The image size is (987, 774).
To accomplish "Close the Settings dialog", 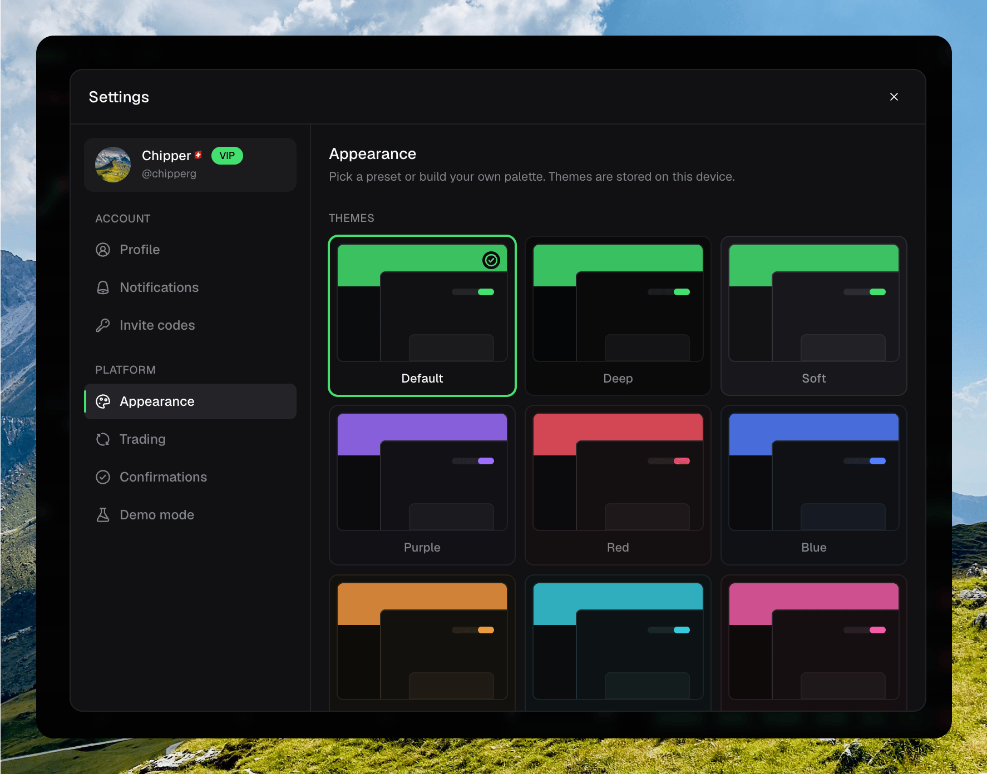I will tap(894, 97).
